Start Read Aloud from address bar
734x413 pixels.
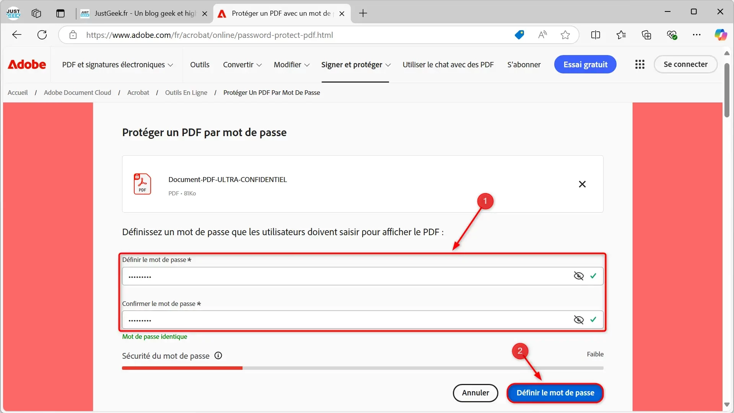(x=542, y=35)
